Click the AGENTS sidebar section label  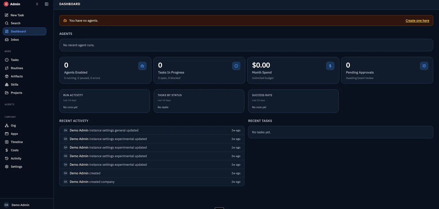[9, 104]
